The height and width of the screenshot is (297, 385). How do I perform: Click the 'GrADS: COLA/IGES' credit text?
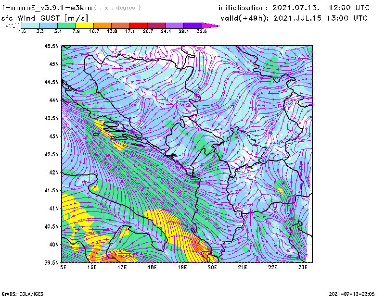[x=23, y=294]
